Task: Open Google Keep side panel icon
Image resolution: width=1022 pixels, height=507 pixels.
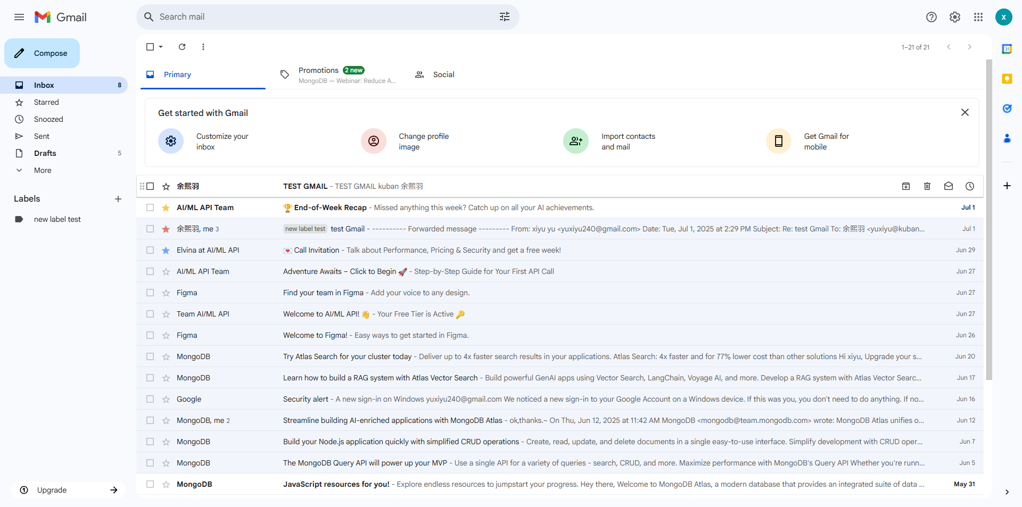Action: [x=1007, y=79]
